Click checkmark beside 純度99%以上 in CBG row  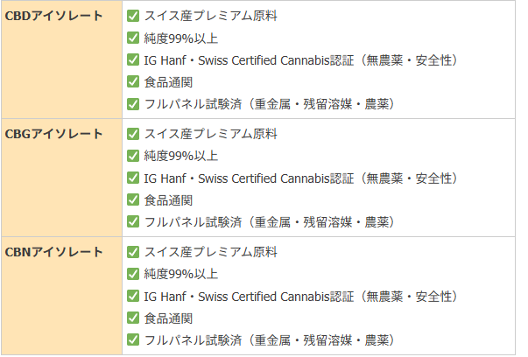coord(133,156)
